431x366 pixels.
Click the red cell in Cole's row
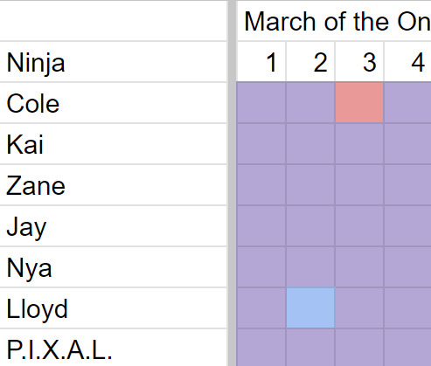[x=359, y=102]
